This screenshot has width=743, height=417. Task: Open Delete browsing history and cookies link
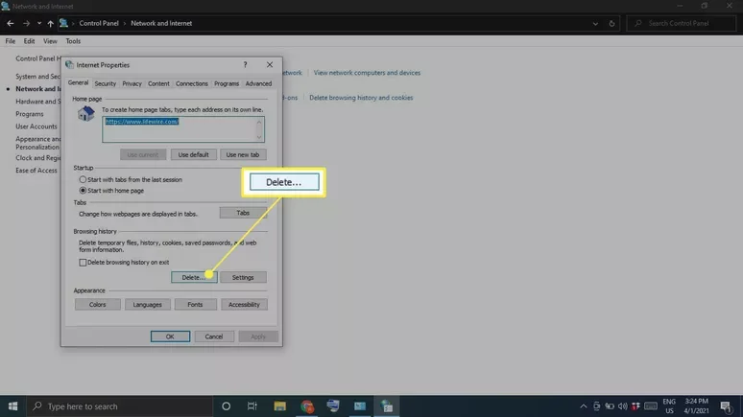[x=361, y=98]
